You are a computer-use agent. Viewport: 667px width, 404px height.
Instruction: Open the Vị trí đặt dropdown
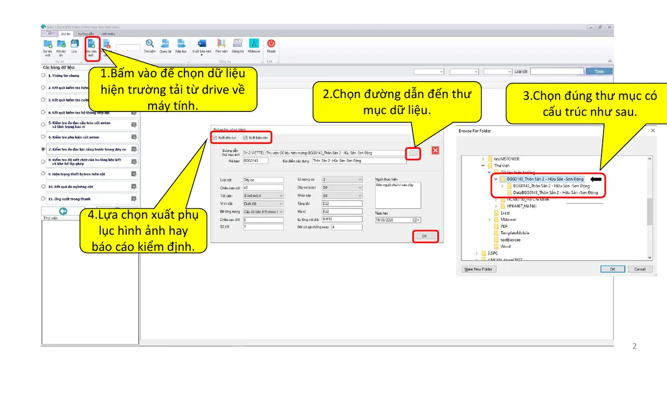263,204
